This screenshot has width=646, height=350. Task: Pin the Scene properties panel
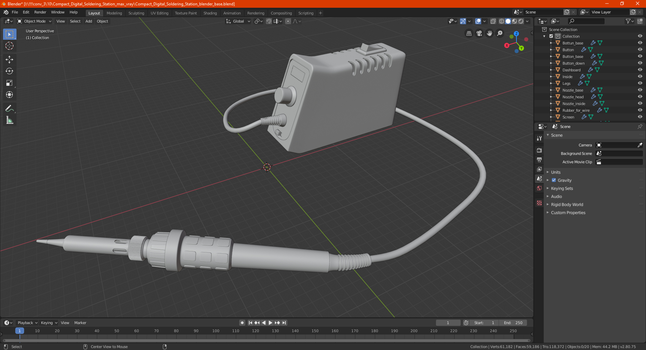pos(640,127)
